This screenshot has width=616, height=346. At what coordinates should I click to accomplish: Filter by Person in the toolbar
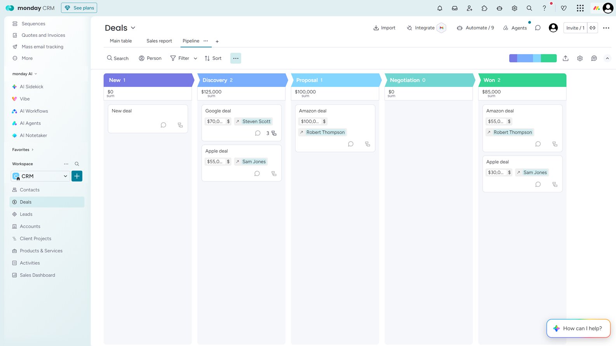(x=150, y=58)
